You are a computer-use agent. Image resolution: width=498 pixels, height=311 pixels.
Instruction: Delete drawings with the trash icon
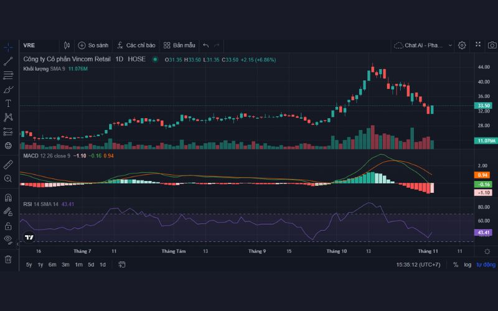(8, 259)
